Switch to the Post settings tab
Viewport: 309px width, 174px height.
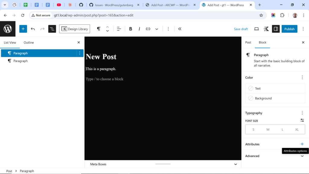pos(248,43)
